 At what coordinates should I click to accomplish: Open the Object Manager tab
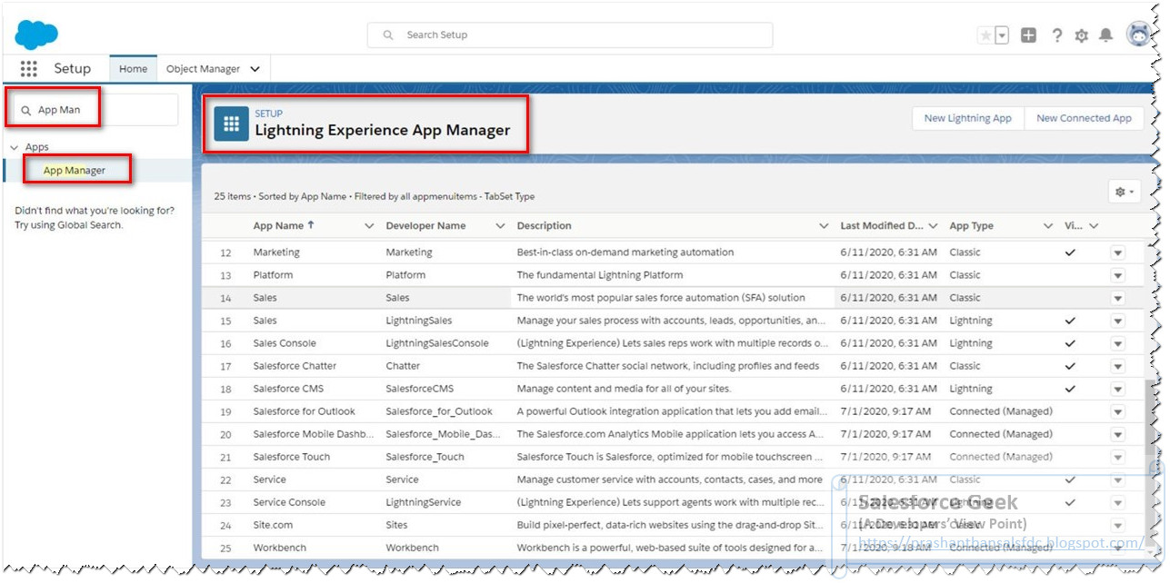click(203, 69)
